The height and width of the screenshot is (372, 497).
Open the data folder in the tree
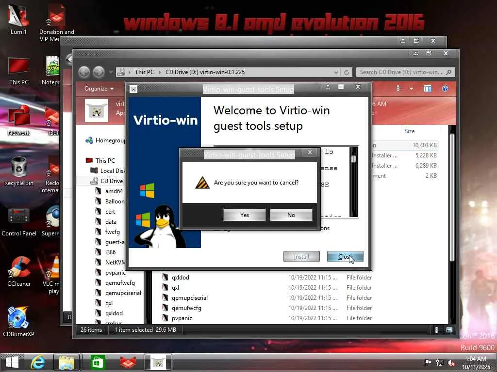coord(106,222)
